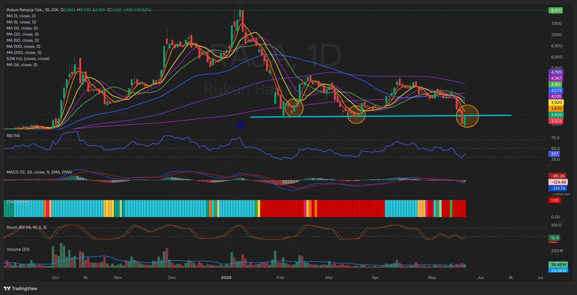The width and height of the screenshot is (577, 295).
Task: Click the 2026 label on time axis
Action: (226, 278)
